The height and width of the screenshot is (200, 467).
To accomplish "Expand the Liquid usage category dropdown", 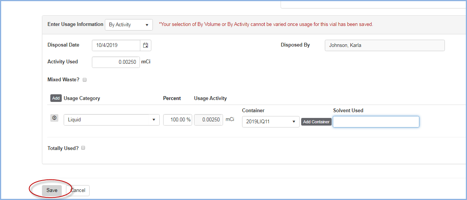I will [111, 120].
